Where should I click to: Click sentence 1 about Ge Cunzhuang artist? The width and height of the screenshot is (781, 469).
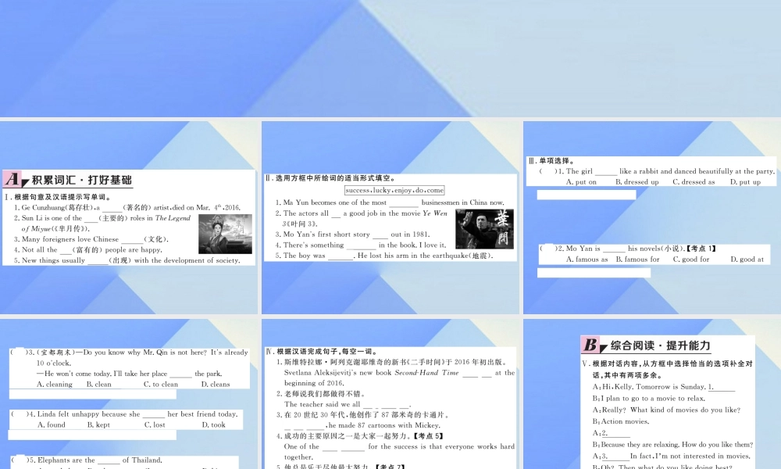(x=127, y=207)
